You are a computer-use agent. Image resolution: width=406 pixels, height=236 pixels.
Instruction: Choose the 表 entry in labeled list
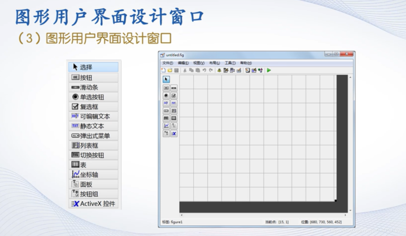coord(93,165)
